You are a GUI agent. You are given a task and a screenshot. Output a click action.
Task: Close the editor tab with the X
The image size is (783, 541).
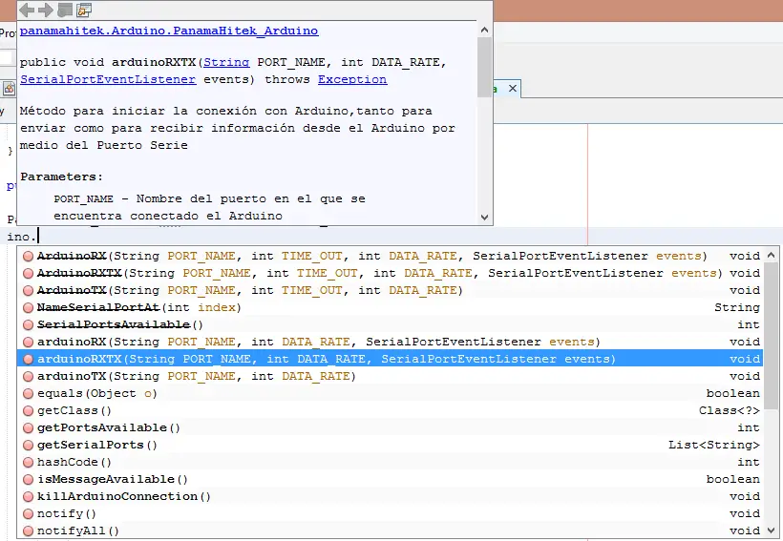(513, 89)
